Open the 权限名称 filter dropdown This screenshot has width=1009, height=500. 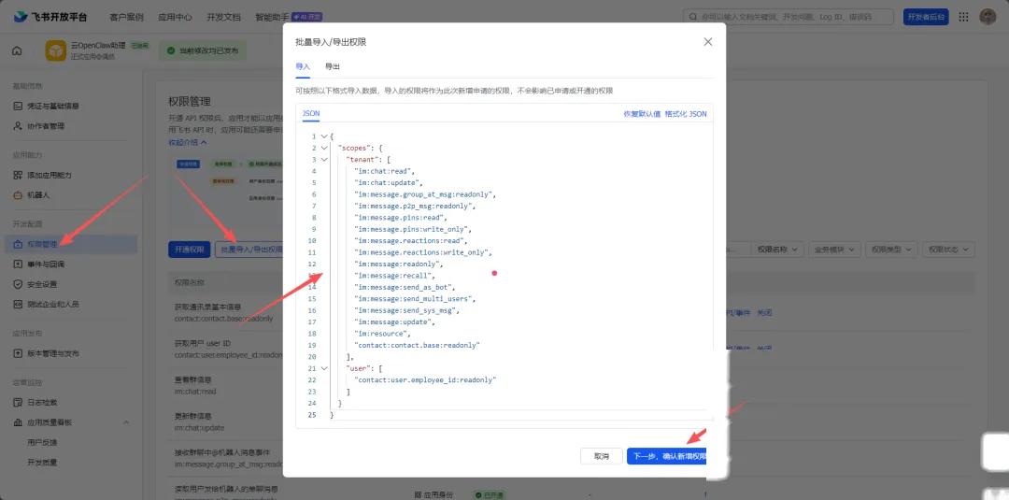[777, 250]
